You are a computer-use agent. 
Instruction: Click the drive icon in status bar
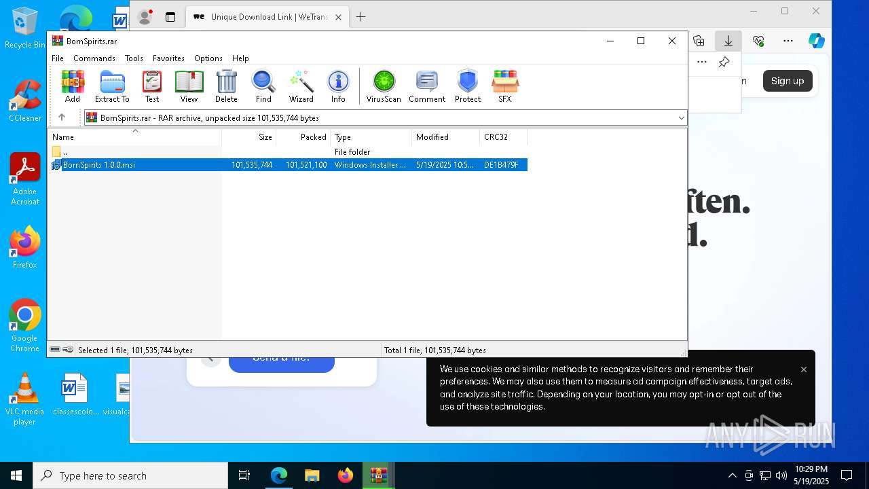(x=55, y=350)
